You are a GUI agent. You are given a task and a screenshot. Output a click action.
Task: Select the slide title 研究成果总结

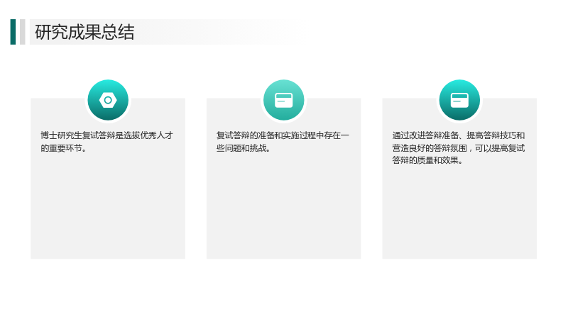coord(84,32)
